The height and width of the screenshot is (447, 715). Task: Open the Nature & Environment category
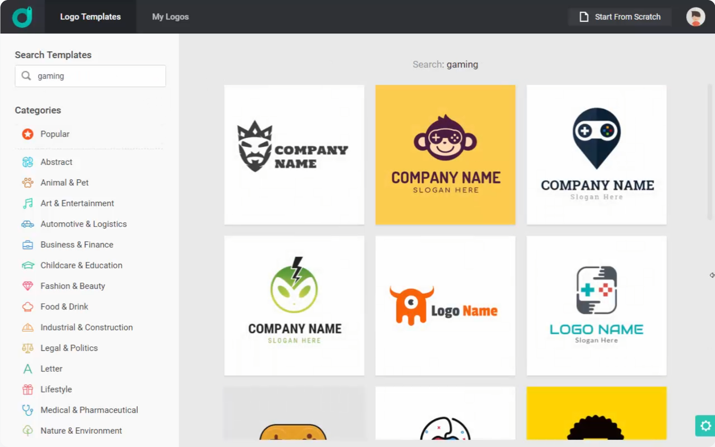click(x=81, y=430)
